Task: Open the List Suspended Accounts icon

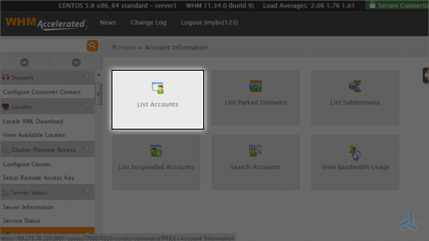Action: click(x=156, y=151)
